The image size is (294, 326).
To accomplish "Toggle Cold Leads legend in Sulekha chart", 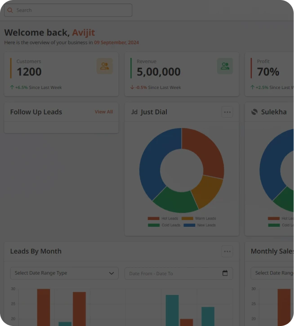I will click(281, 225).
